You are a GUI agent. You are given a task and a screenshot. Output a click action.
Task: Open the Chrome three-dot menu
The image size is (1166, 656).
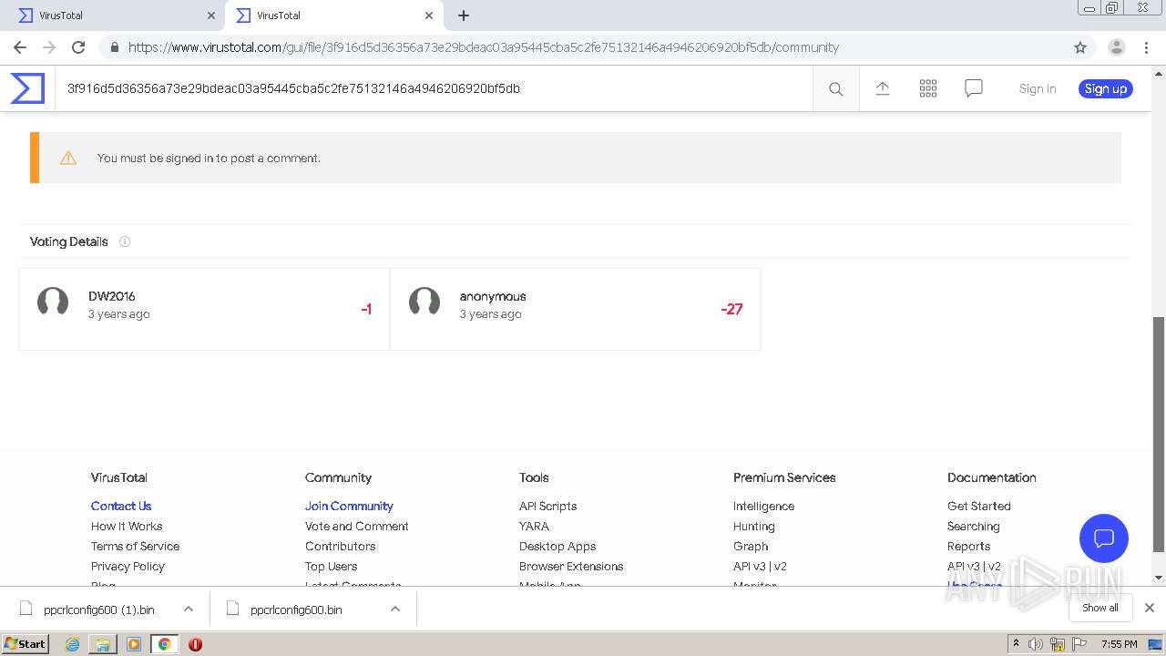(1147, 47)
